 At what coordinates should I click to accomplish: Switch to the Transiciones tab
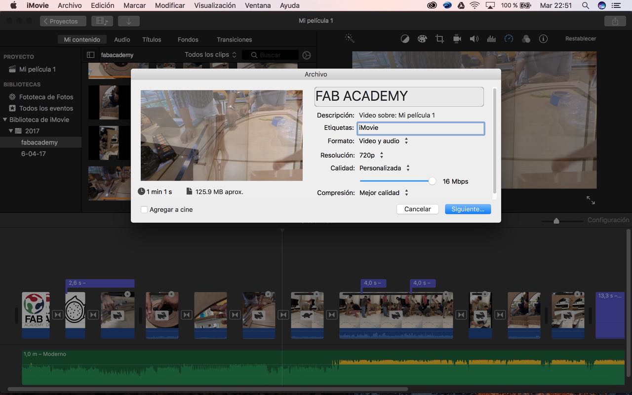click(x=235, y=39)
